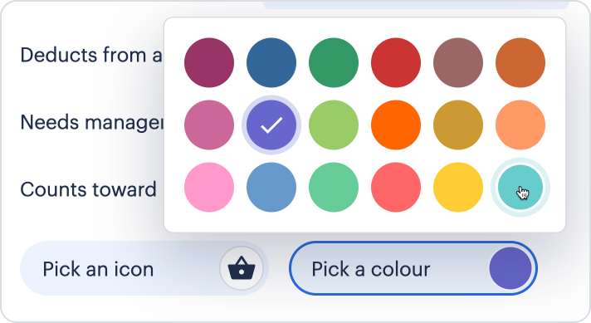The image size is (591, 323).
Task: Open the Pick an icon selector
Action: (144, 268)
